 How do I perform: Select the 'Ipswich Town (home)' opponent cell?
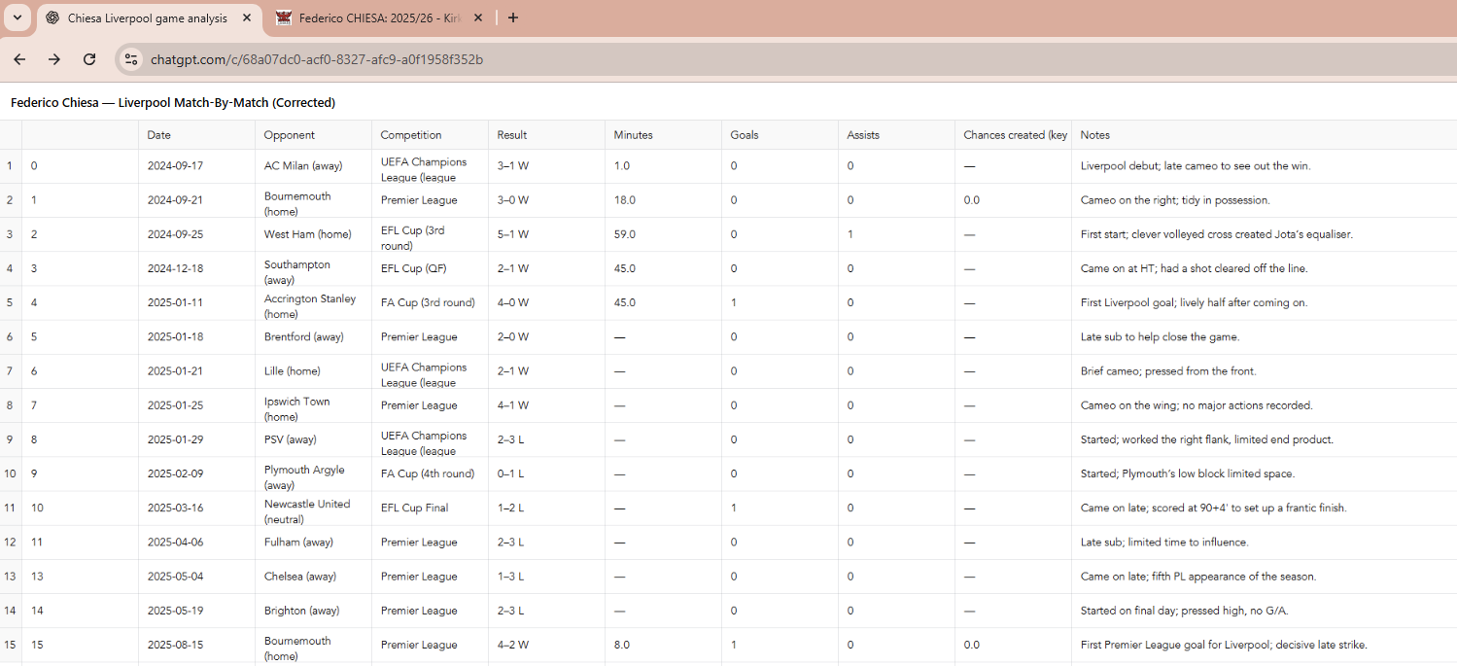[313, 405]
